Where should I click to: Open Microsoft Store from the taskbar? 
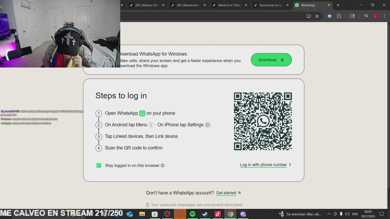click(155, 214)
